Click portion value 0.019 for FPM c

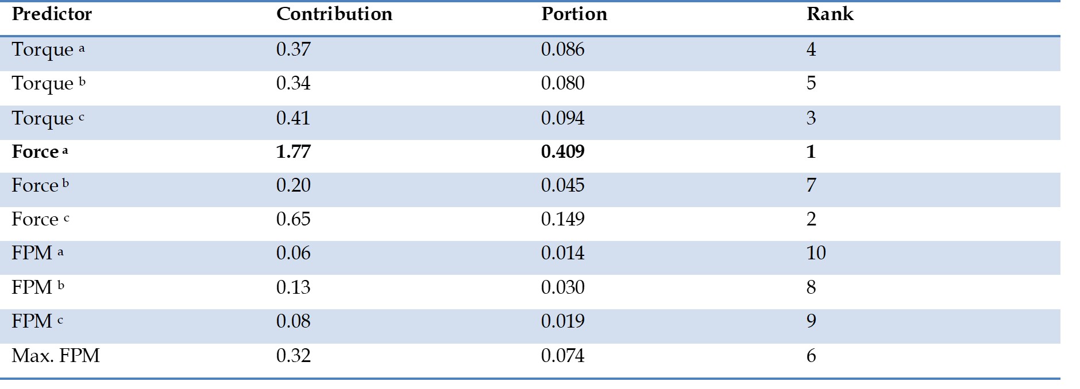point(562,321)
